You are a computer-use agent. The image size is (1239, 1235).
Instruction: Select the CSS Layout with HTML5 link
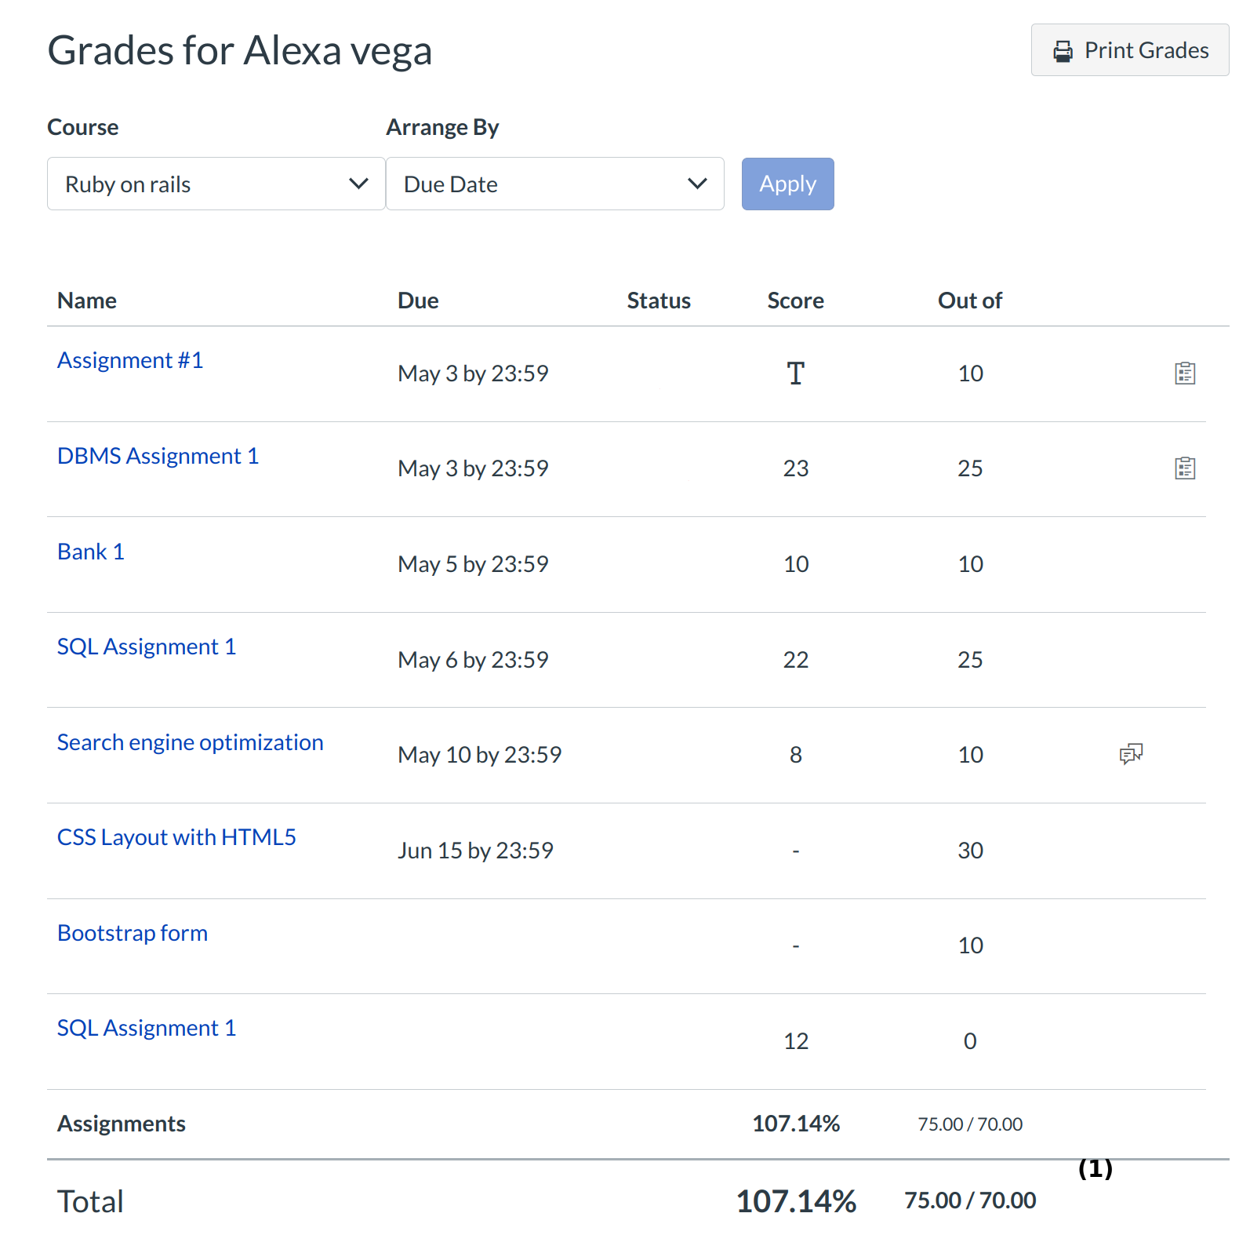point(176,837)
